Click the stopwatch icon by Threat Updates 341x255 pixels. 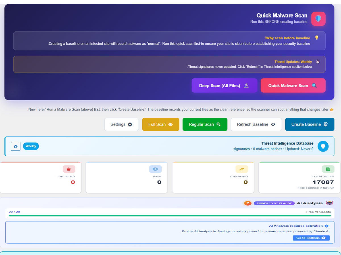tap(318, 62)
